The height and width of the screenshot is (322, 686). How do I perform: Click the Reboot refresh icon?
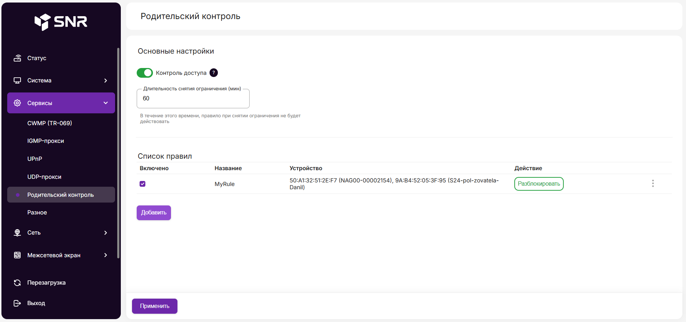click(17, 282)
